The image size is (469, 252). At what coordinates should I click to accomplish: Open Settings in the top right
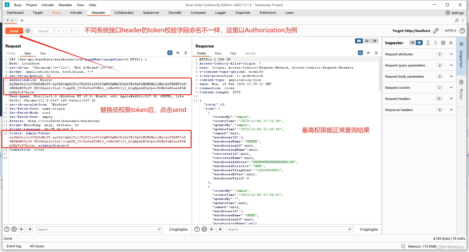point(455,13)
